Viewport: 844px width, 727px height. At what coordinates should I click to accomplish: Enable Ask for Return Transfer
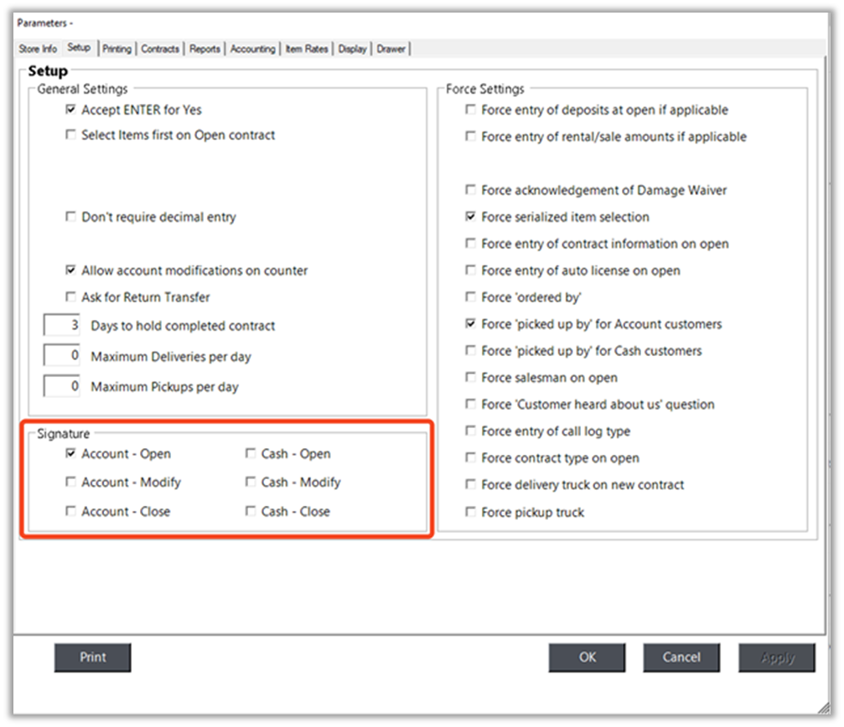pyautogui.click(x=70, y=297)
